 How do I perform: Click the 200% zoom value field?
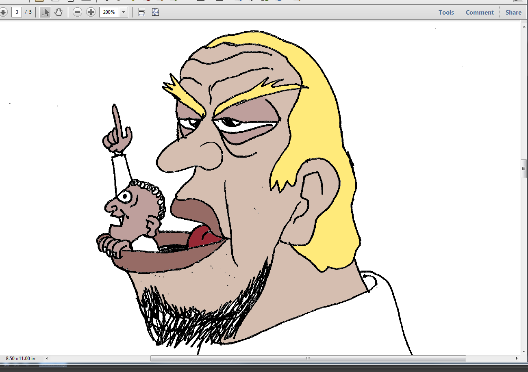(109, 12)
